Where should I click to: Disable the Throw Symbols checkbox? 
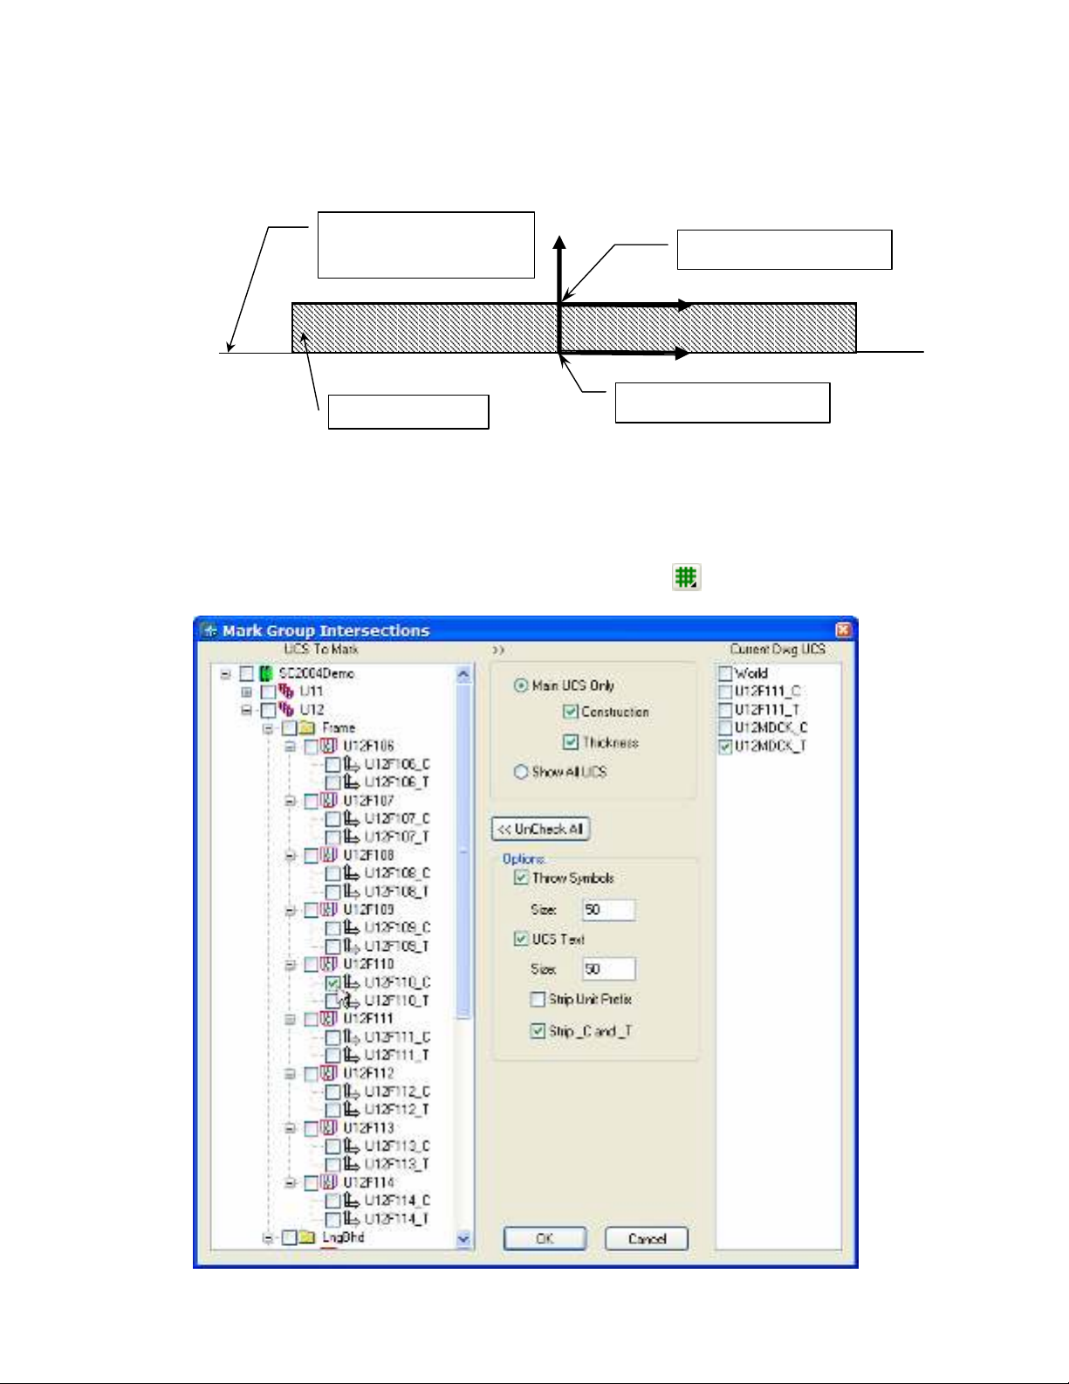(521, 878)
